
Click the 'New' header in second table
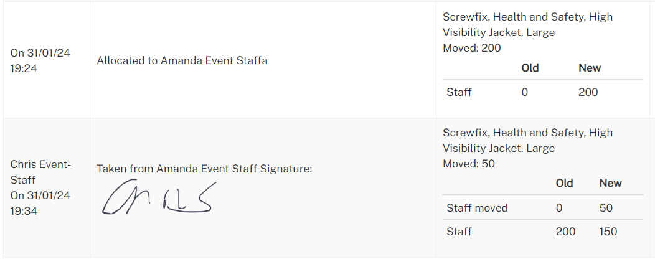[610, 183]
